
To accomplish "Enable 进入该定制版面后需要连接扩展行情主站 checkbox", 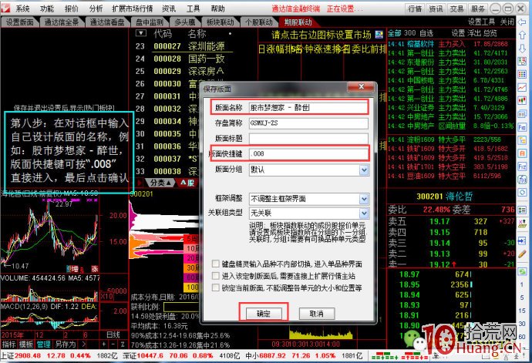I will click(x=215, y=275).
